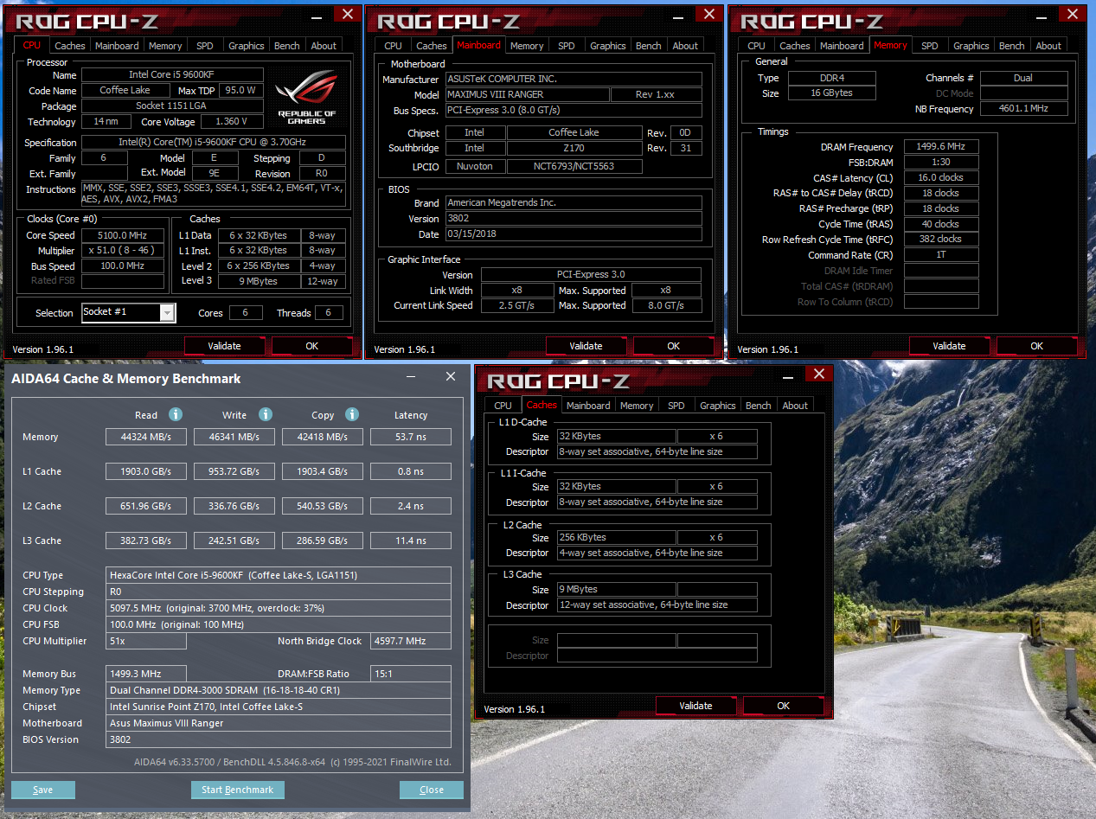Click the Memory Read 44324 MB/s value

pyautogui.click(x=145, y=437)
